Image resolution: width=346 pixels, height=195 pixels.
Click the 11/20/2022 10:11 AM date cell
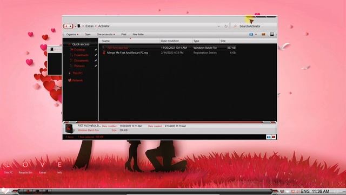[x=174, y=48]
